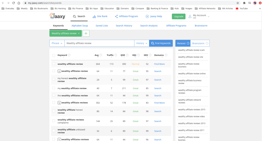This screenshot has width=262, height=141.
Task: Click the help icon beside Related tab
Action: tap(188, 43)
